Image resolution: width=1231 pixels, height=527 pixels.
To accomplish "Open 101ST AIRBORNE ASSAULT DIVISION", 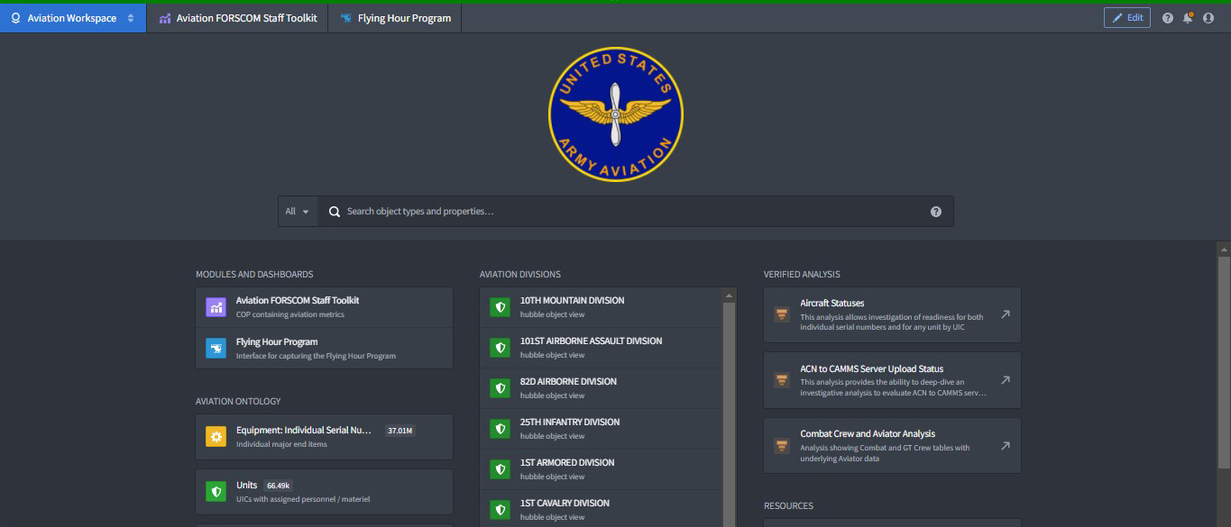I will [x=602, y=348].
